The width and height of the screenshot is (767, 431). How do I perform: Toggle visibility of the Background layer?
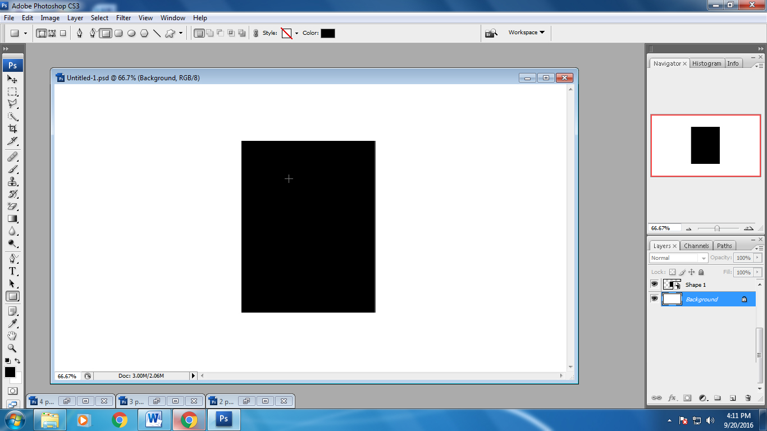pyautogui.click(x=654, y=299)
